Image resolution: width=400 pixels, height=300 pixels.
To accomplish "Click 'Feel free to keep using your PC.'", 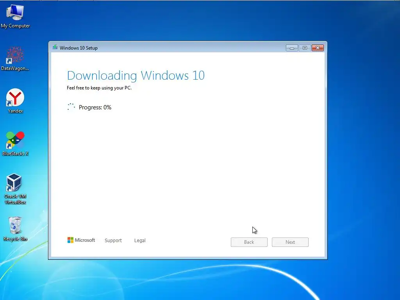I will [x=99, y=88].
